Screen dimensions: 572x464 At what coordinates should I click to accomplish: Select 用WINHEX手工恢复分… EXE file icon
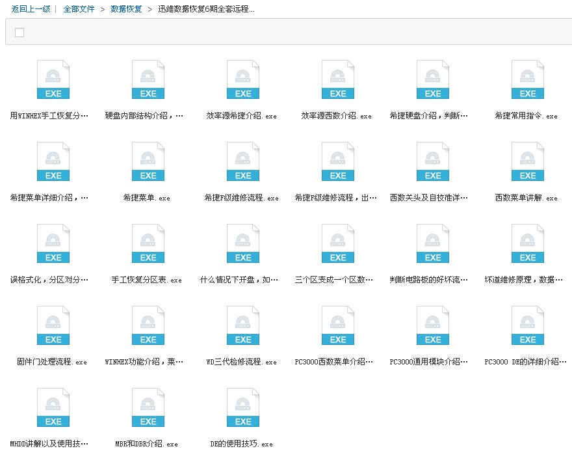(x=53, y=79)
